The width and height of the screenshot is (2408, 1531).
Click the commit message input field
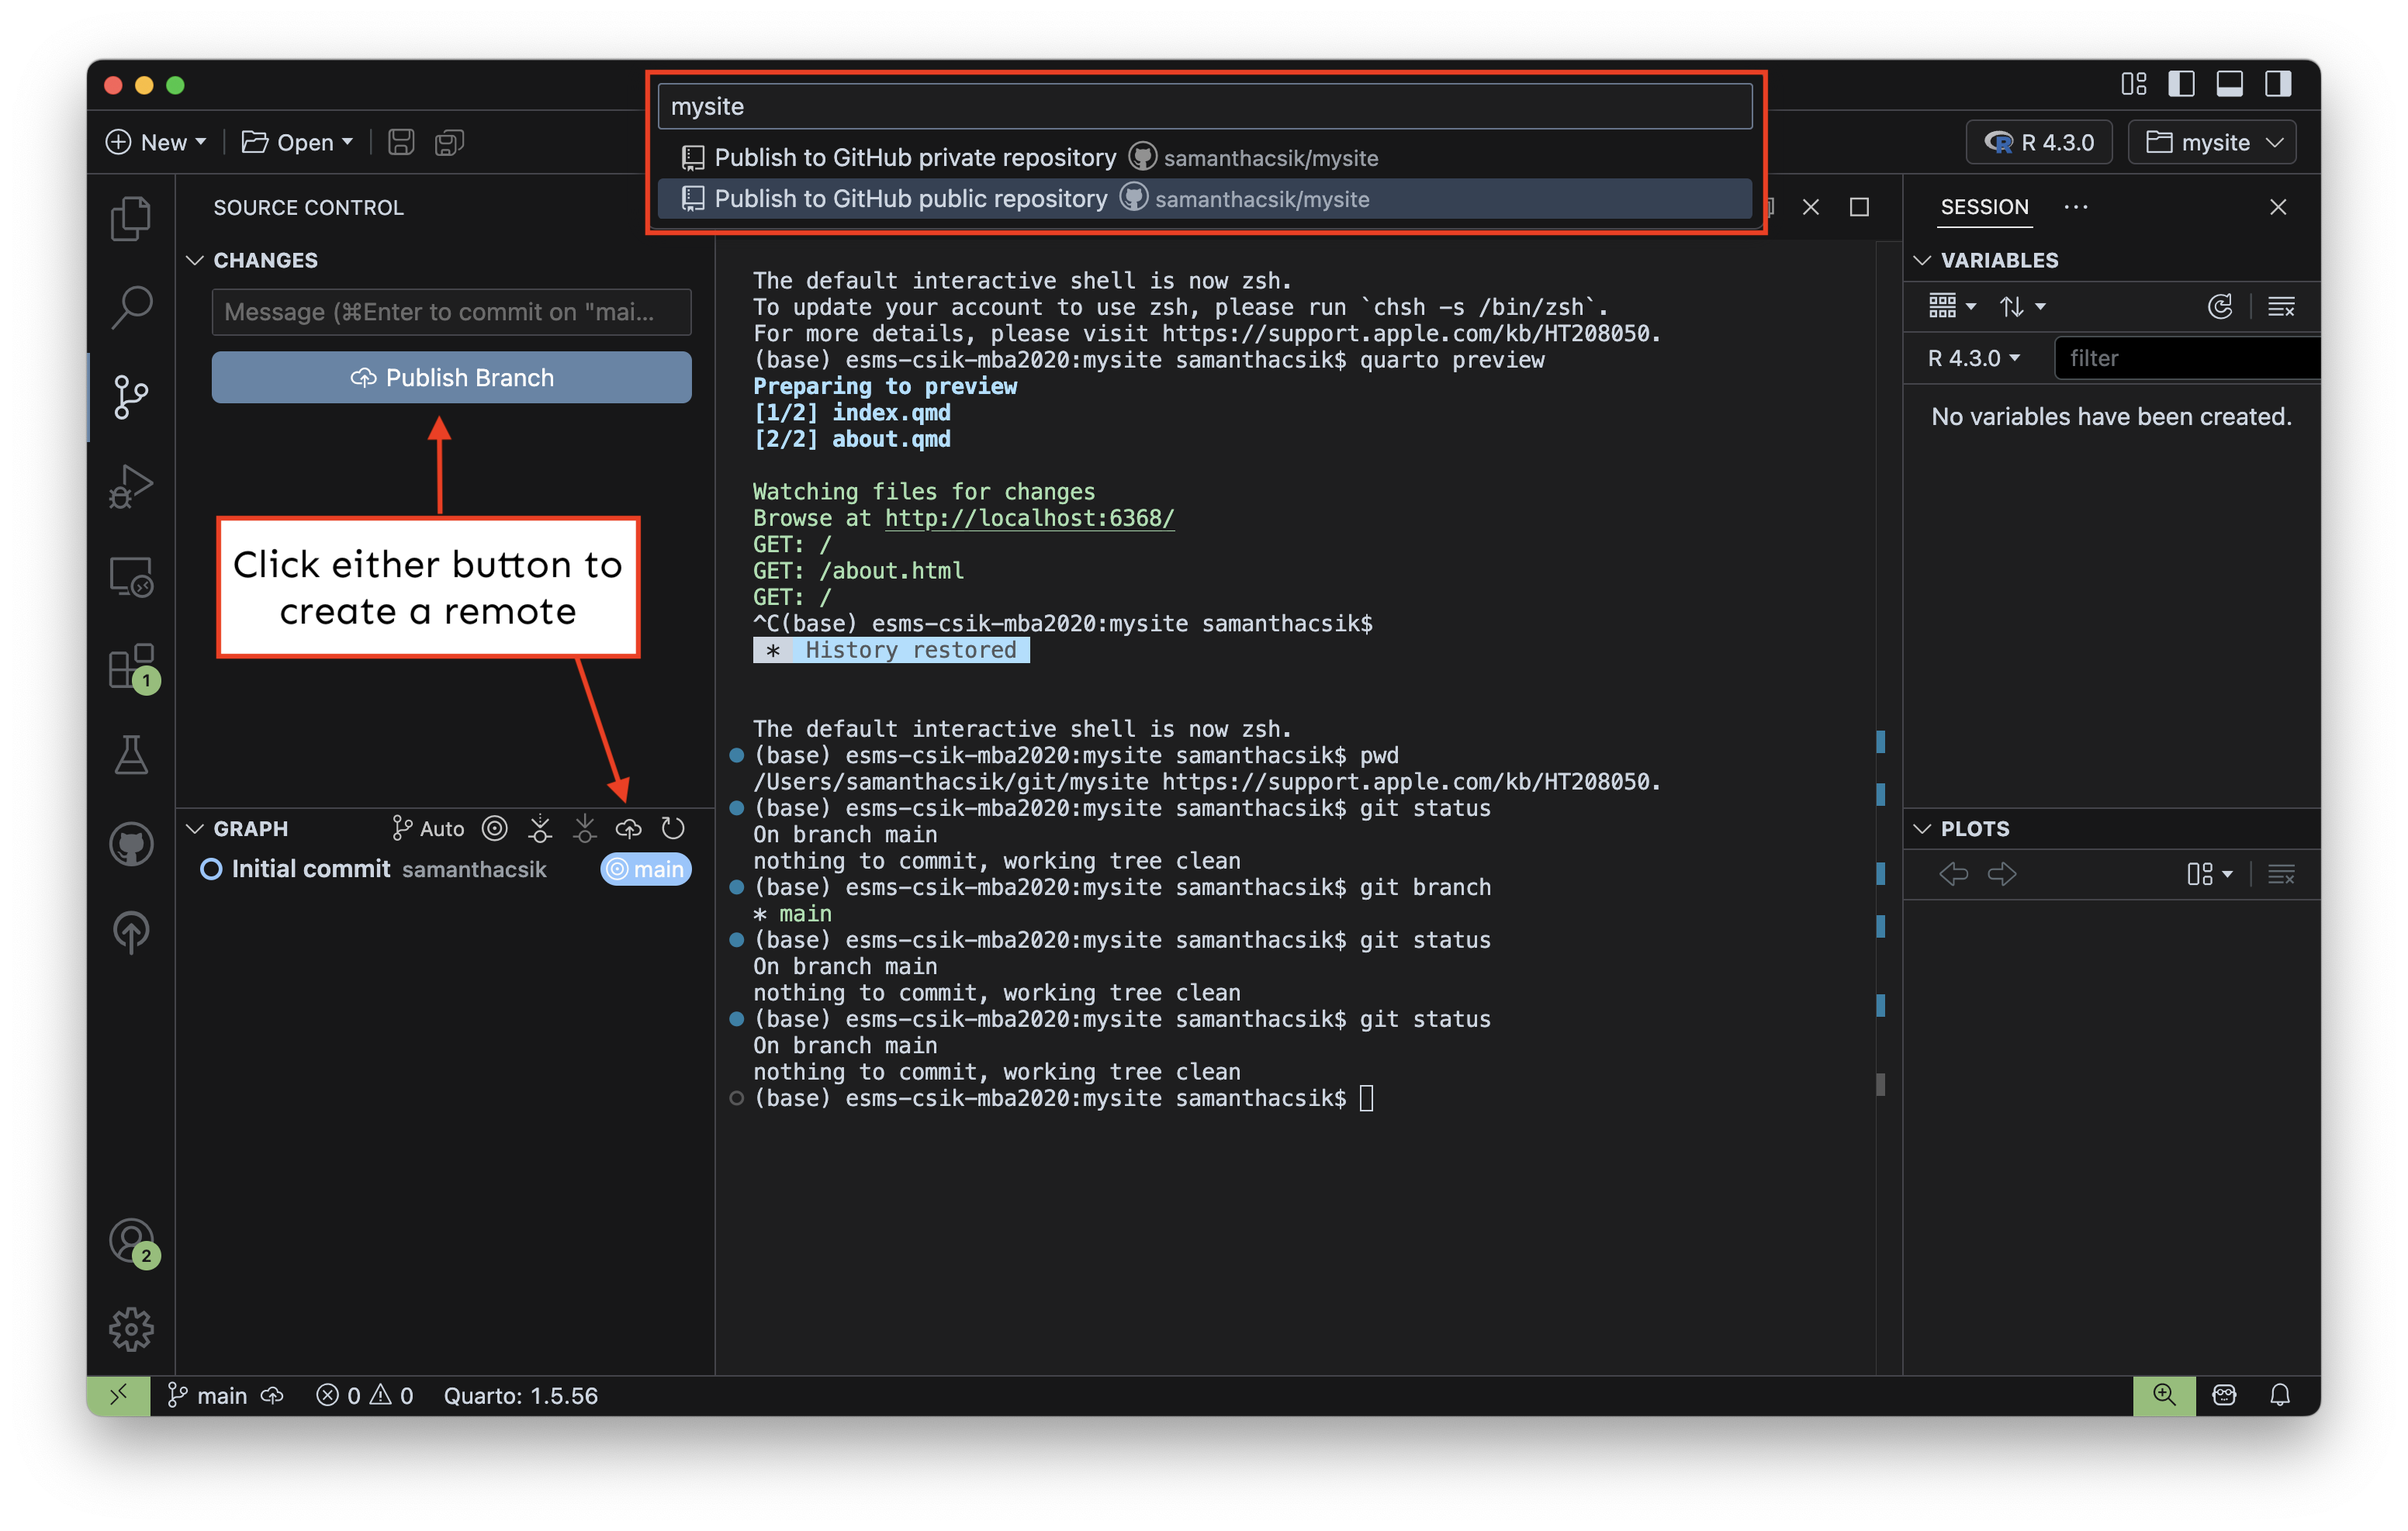coord(451,312)
